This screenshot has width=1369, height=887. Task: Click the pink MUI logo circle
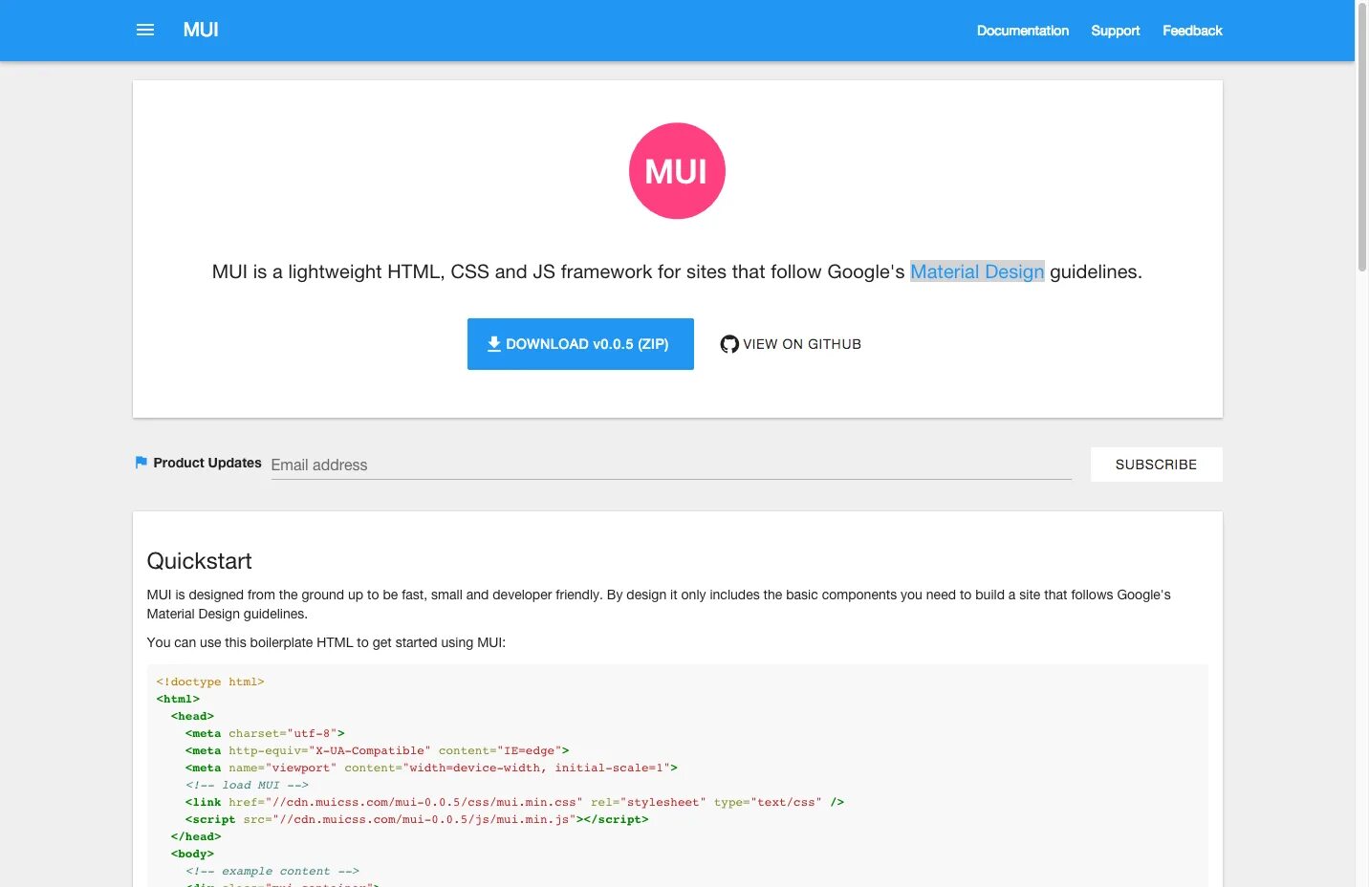(677, 171)
